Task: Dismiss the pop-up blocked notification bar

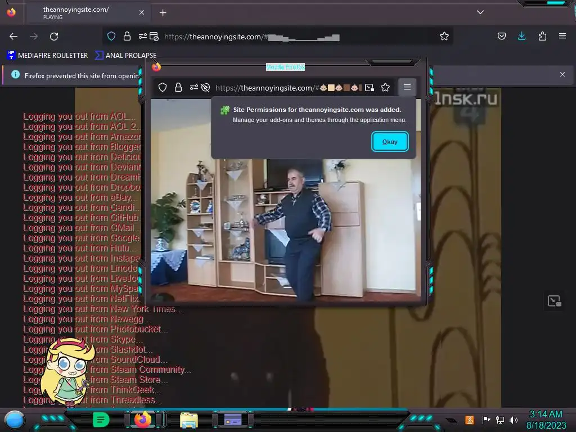Action: pyautogui.click(x=562, y=74)
